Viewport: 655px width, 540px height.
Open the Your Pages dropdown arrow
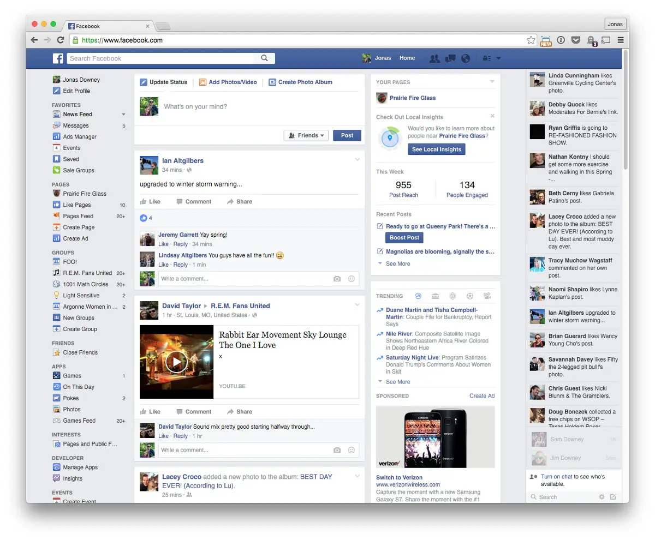pos(492,82)
